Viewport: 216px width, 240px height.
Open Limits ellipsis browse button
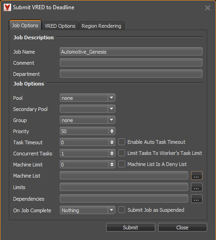click(x=197, y=187)
